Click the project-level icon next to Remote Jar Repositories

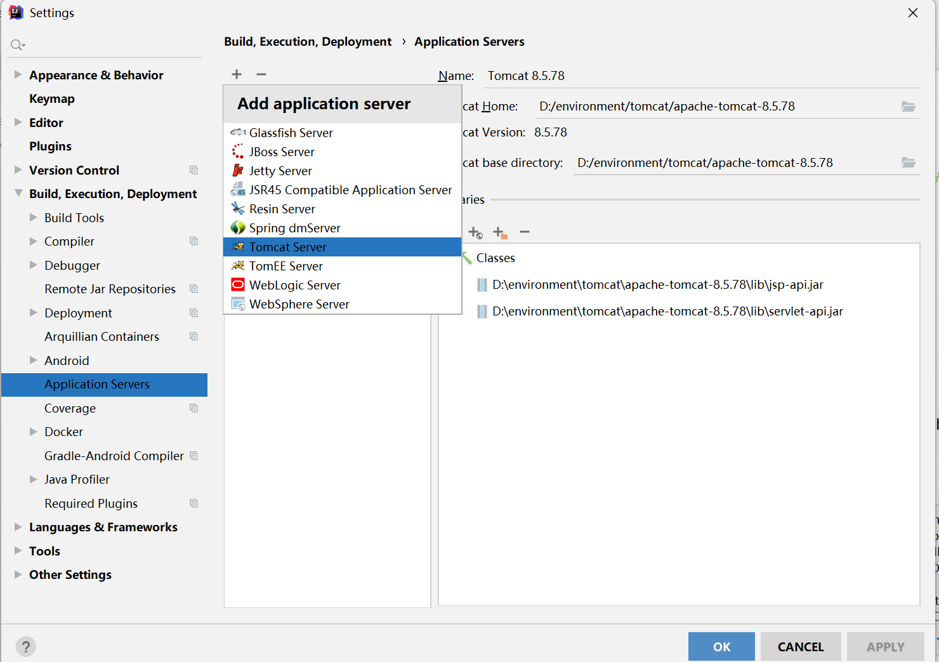pos(194,289)
